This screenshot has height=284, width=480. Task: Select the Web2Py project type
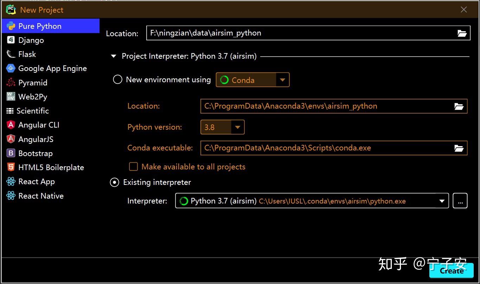pos(10,96)
